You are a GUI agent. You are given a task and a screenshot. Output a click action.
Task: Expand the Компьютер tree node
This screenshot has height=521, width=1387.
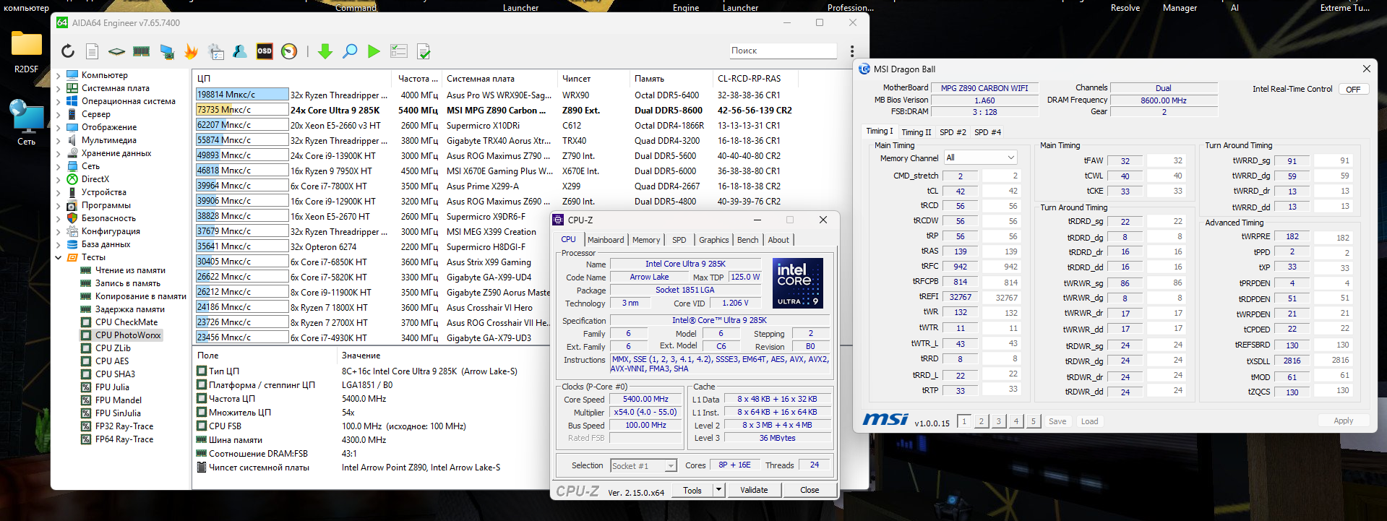tap(59, 75)
